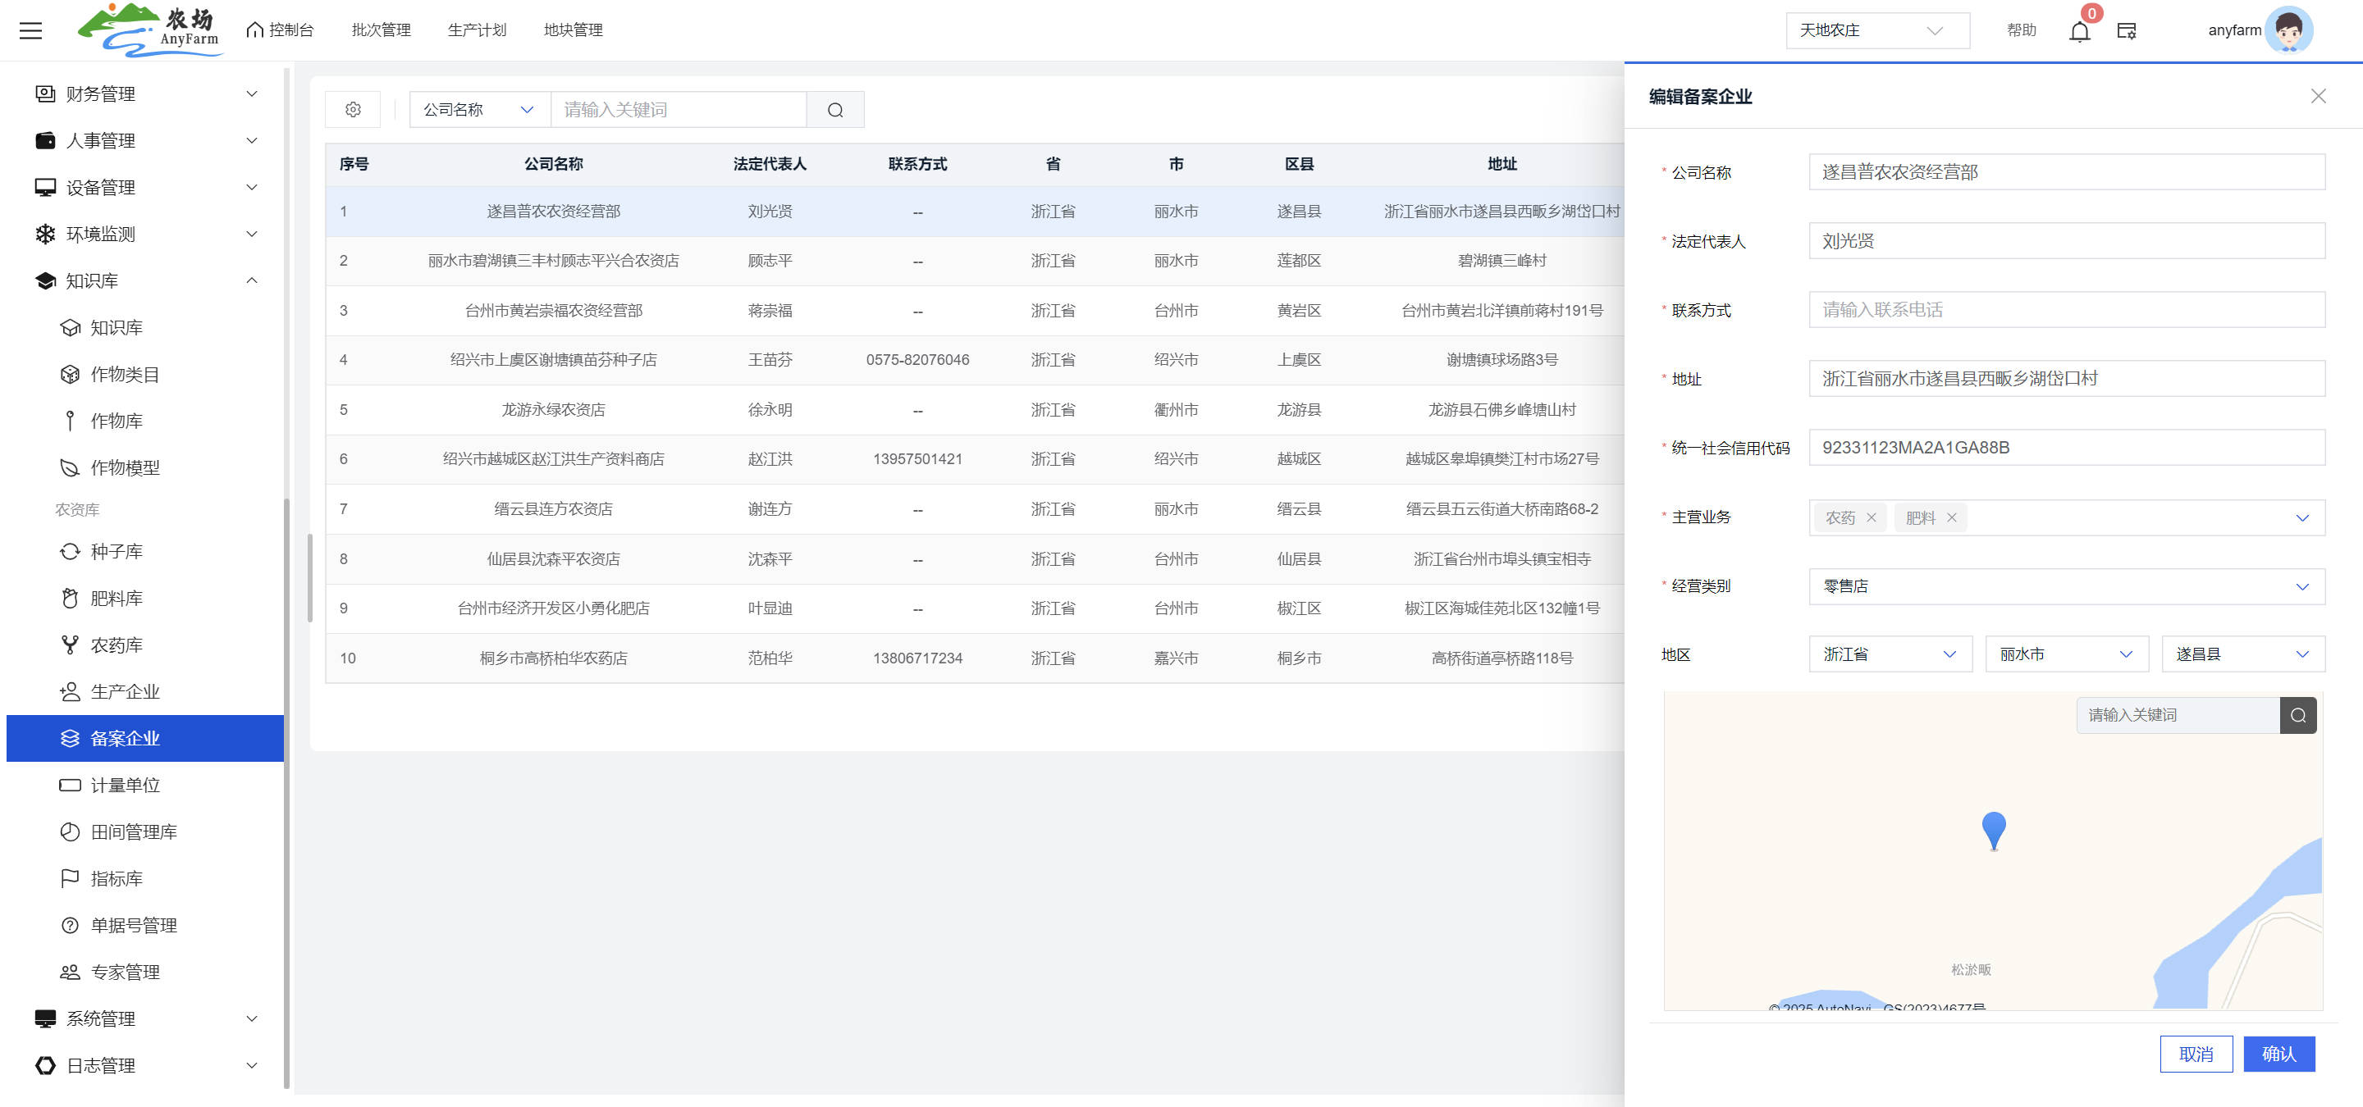Open the 丽水市 city dropdown
This screenshot has height=1107, width=2363.
point(2066,654)
